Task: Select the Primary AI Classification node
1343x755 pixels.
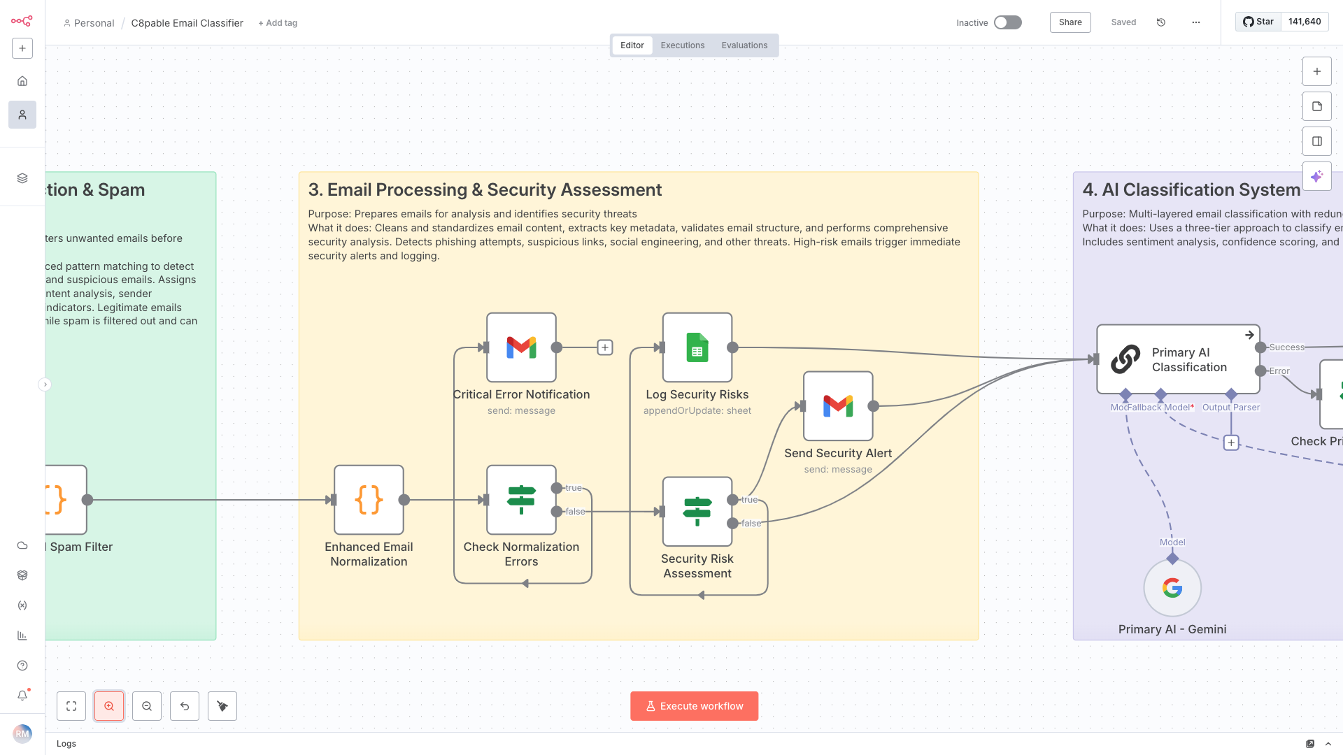Action: 1178,359
